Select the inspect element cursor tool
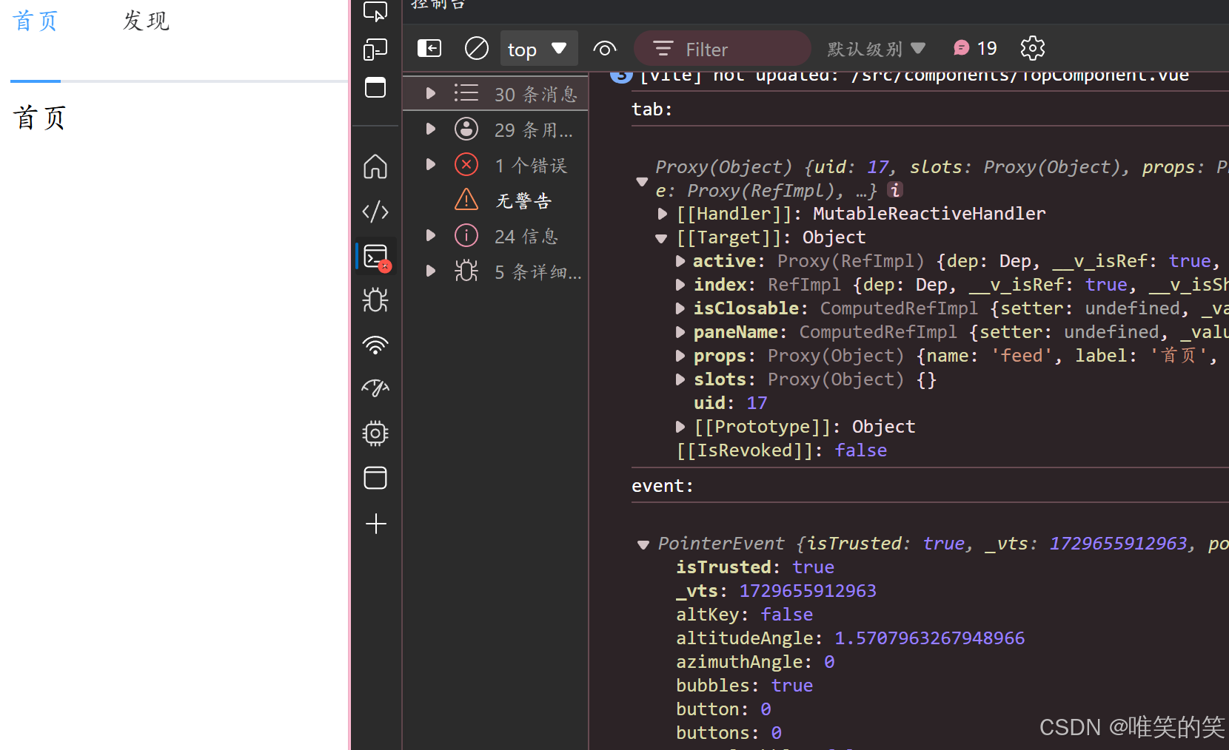Image resolution: width=1229 pixels, height=750 pixels. [x=375, y=12]
